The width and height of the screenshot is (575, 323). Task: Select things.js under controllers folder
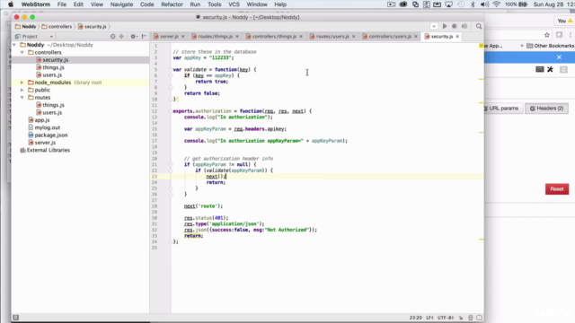point(53,67)
